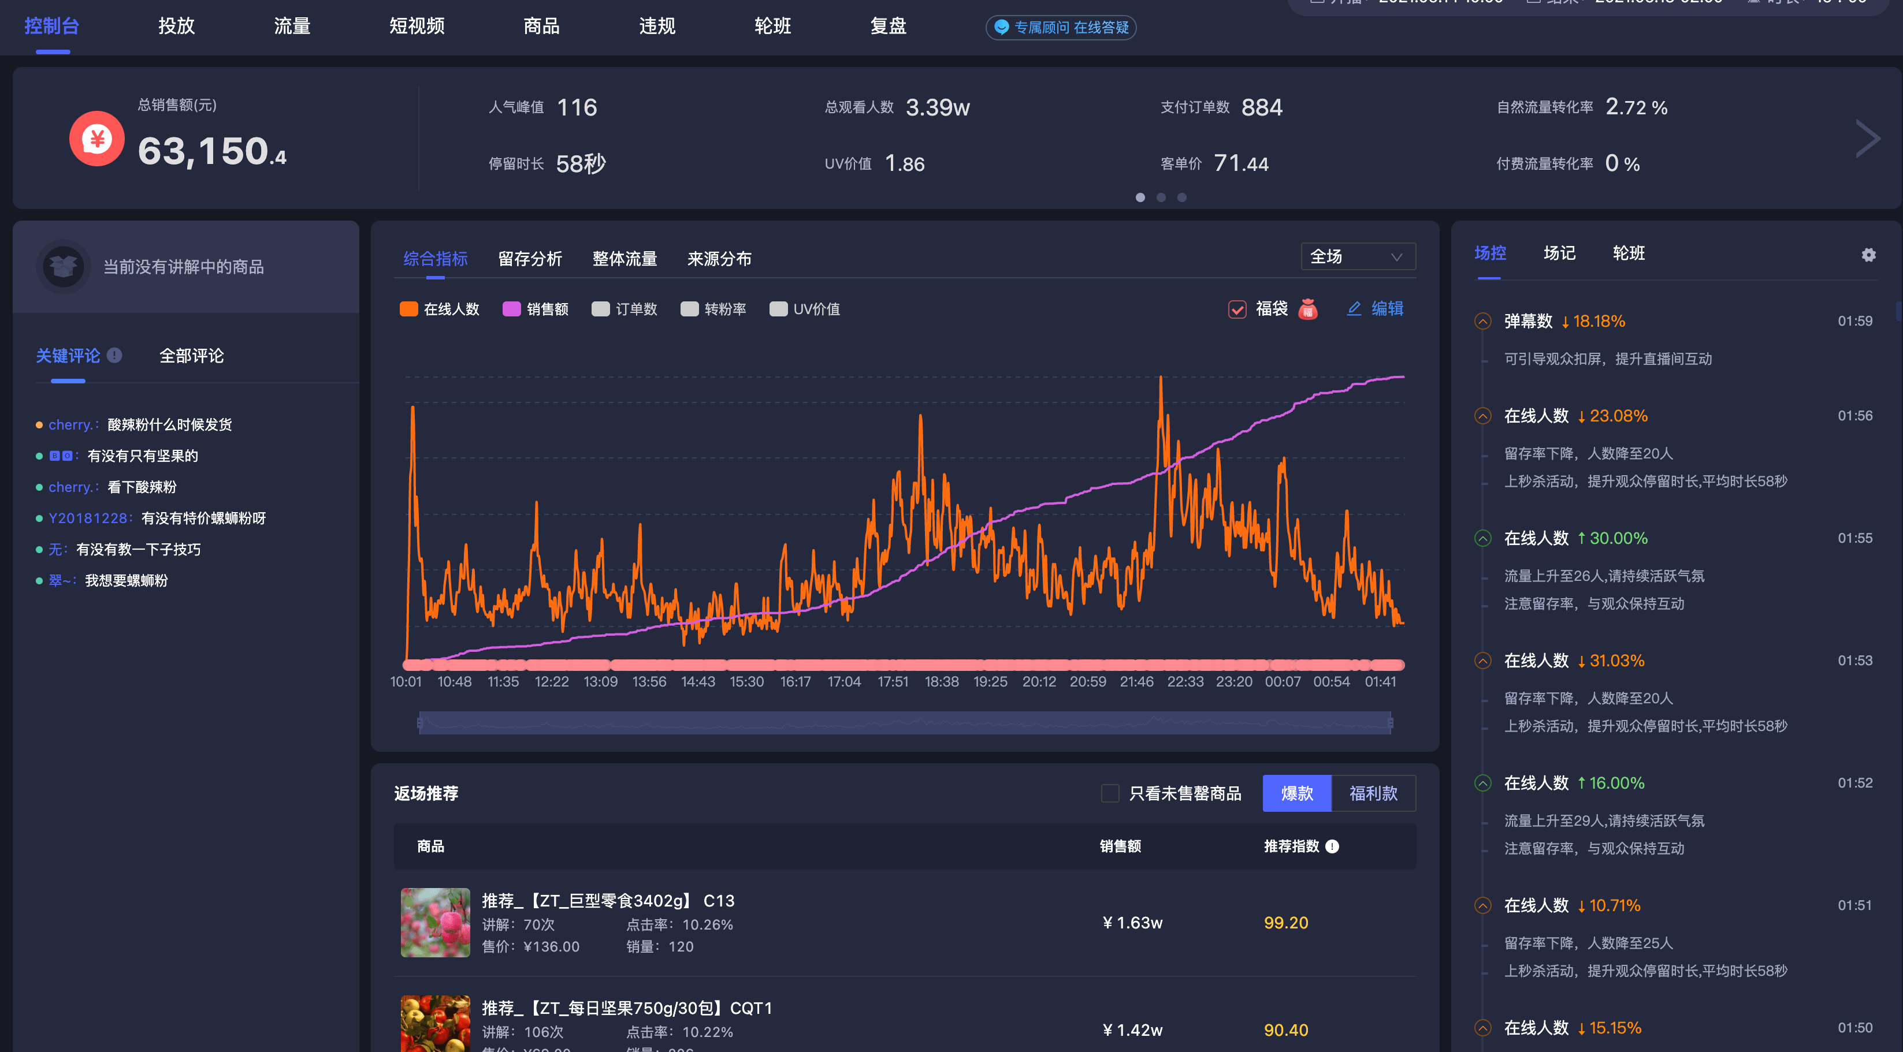The height and width of the screenshot is (1052, 1903).
Task: Click info icon beside 推荐指数
Action: (x=1332, y=846)
